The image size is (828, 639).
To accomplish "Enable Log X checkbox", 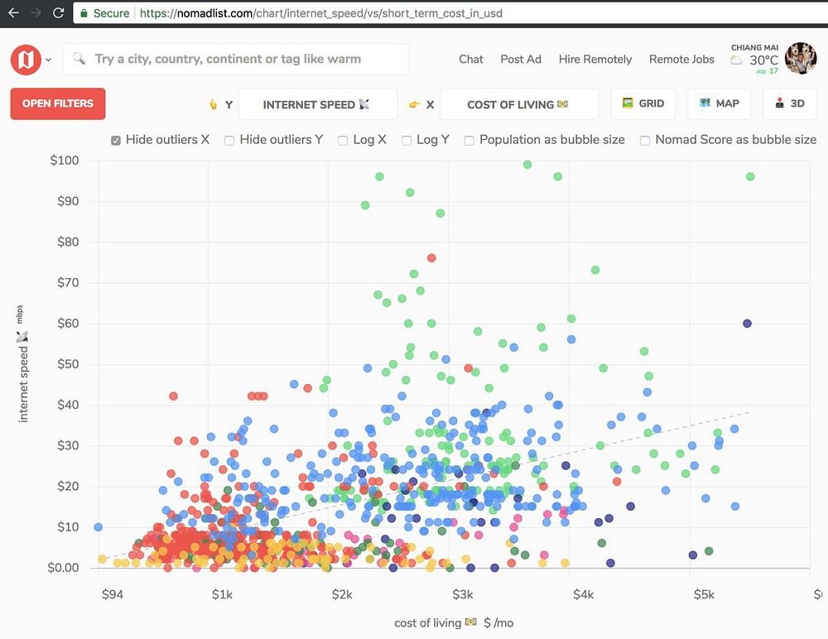I will 343,141.
